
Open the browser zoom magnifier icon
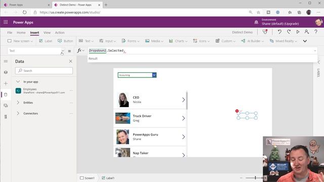point(251,12)
